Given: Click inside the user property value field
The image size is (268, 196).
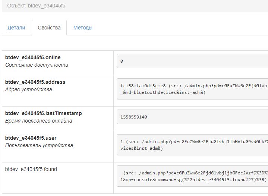Looking at the screenshot, I should click(x=192, y=145).
